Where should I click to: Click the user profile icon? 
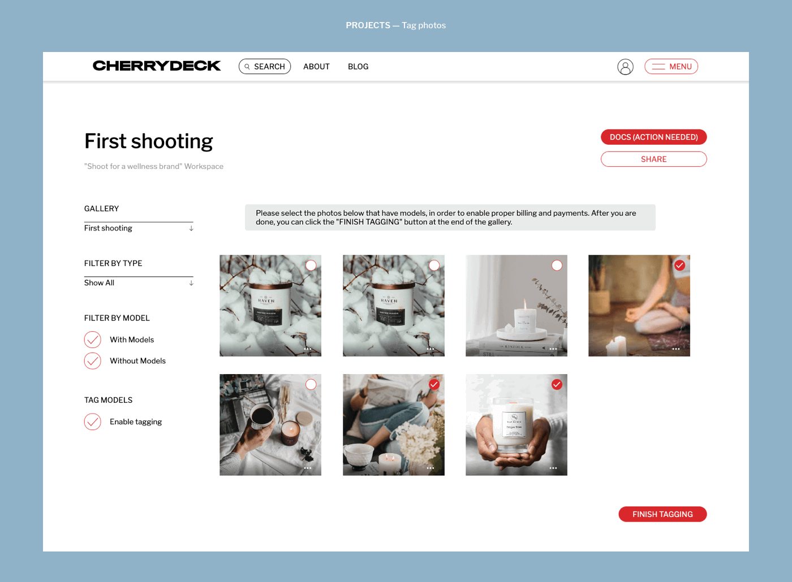[625, 67]
